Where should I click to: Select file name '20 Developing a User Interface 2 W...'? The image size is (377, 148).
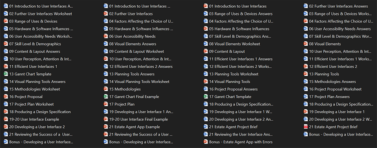click(x=341, y=119)
